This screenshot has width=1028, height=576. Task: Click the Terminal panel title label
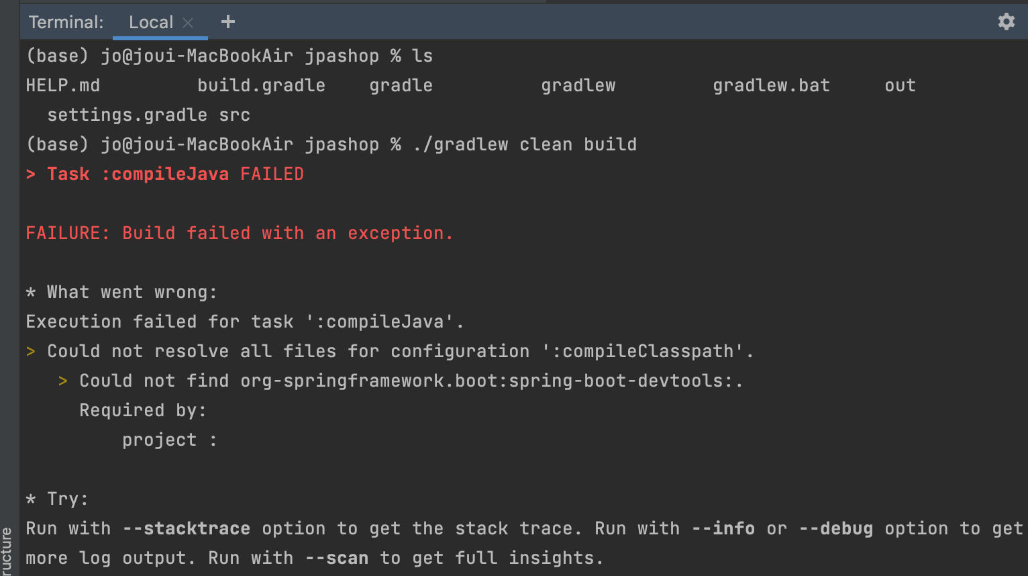click(x=66, y=22)
